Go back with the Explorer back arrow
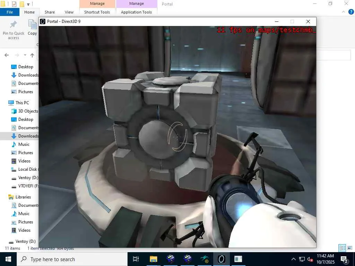Screen dimensions: 355x266 pyautogui.click(x=7, y=55)
